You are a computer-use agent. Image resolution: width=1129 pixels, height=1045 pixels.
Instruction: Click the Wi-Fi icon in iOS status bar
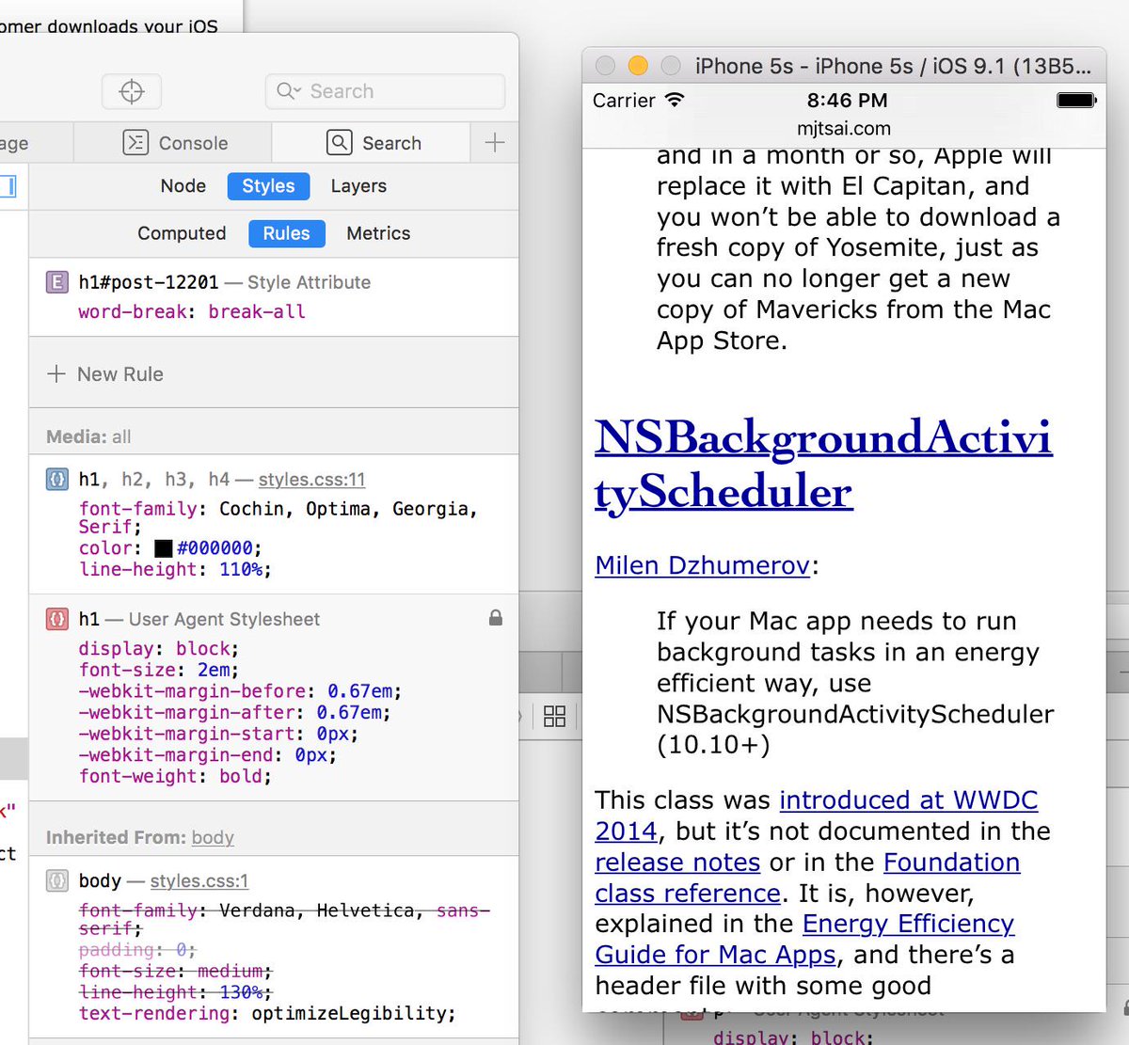pyautogui.click(x=675, y=100)
